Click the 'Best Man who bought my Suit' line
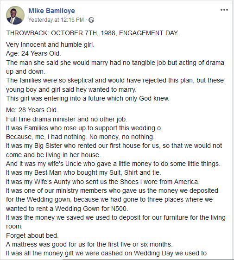The width and height of the screenshot is (234, 260). click(x=83, y=172)
